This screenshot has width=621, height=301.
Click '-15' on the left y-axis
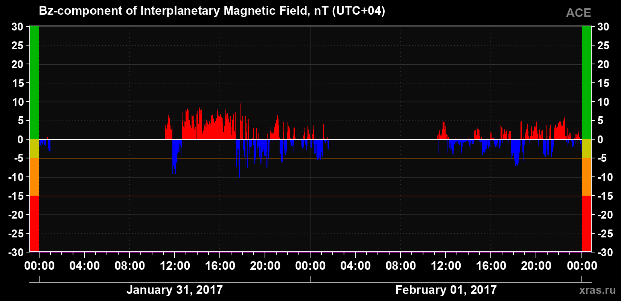[x=16, y=196]
